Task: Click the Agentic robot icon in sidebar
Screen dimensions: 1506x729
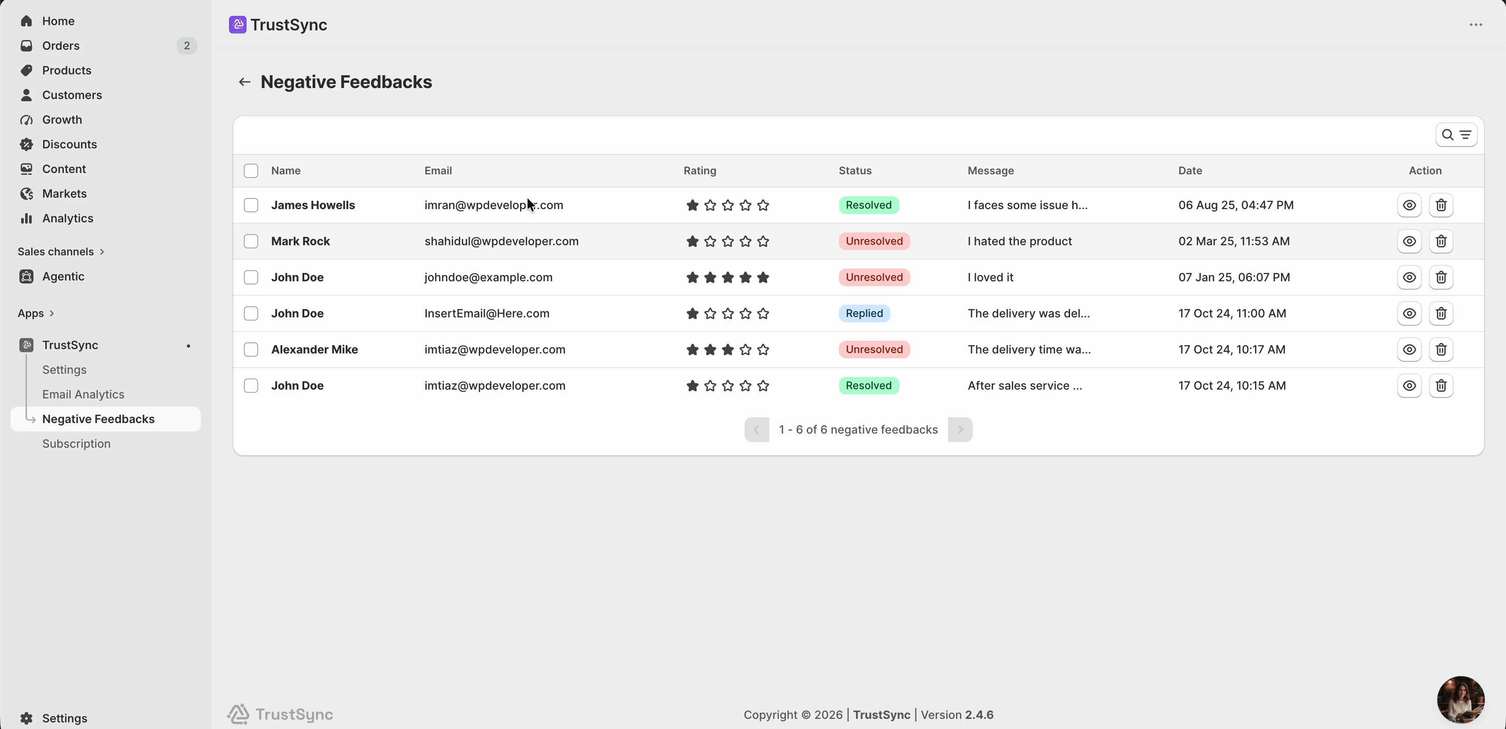Action: (26, 276)
